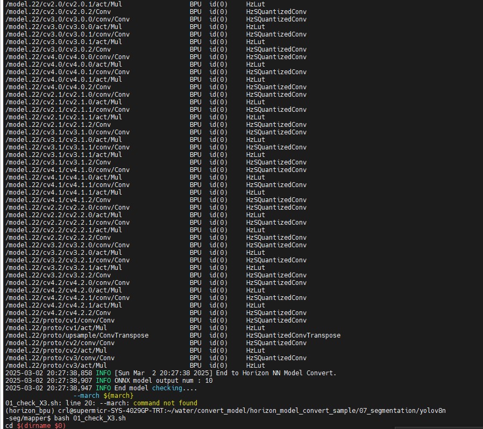Viewport: 483px width, 429px height.
Task: Click the /model.22/proto/upsample/ConvTranspose path text
Action: click(76, 335)
